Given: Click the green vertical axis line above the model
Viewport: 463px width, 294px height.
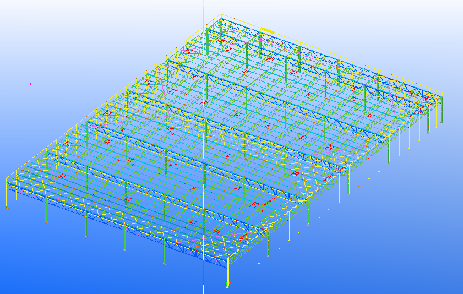Looking at the screenshot, I should click(x=203, y=7).
